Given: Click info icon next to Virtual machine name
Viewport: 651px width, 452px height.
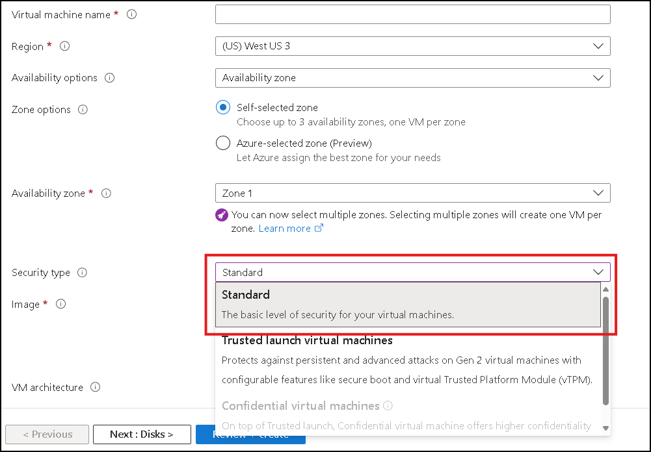Looking at the screenshot, I should click(131, 14).
